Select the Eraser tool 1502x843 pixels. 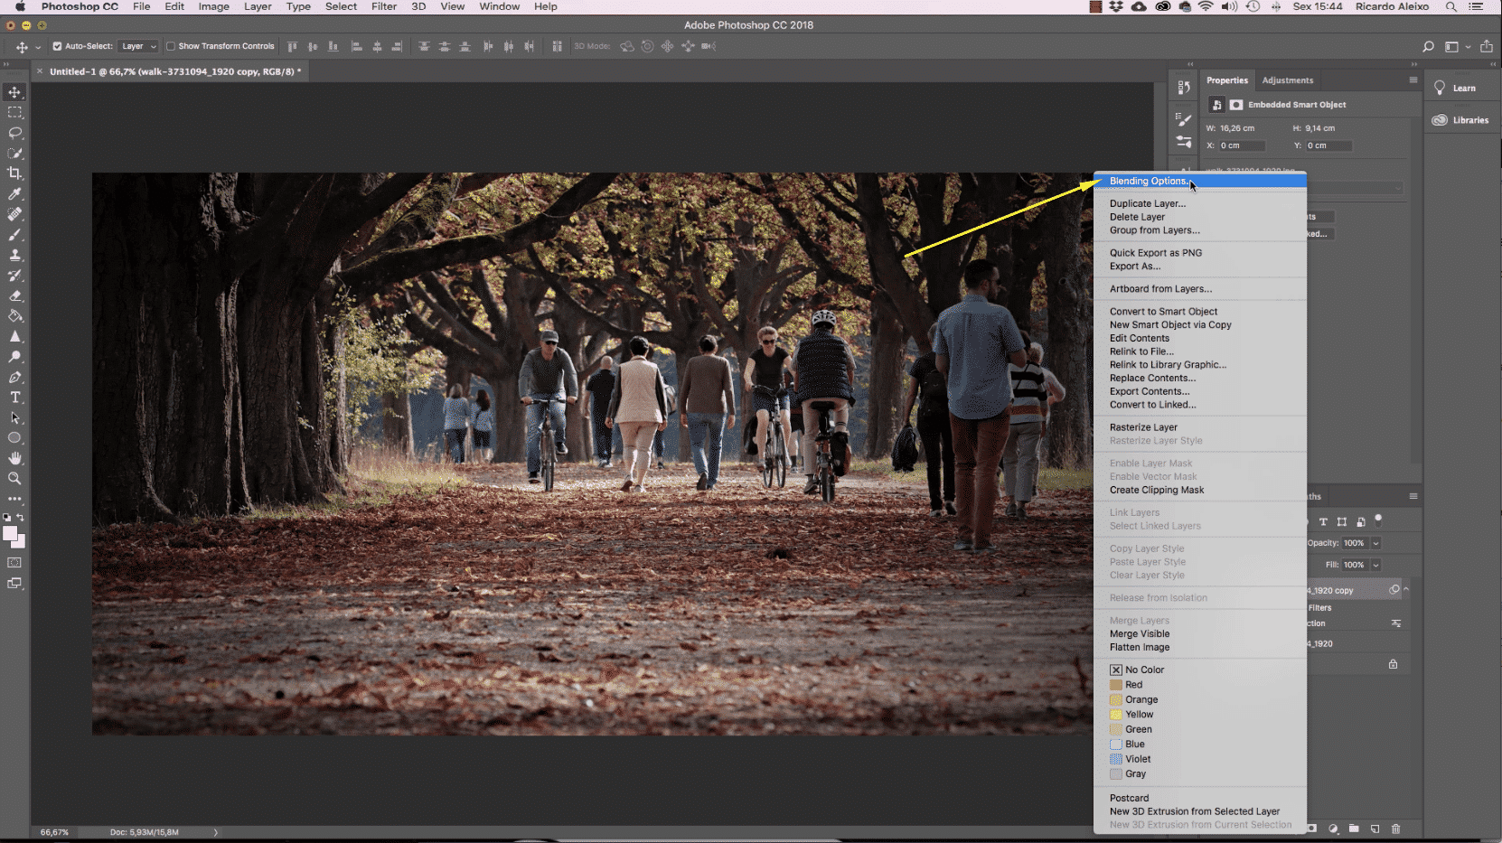click(14, 296)
